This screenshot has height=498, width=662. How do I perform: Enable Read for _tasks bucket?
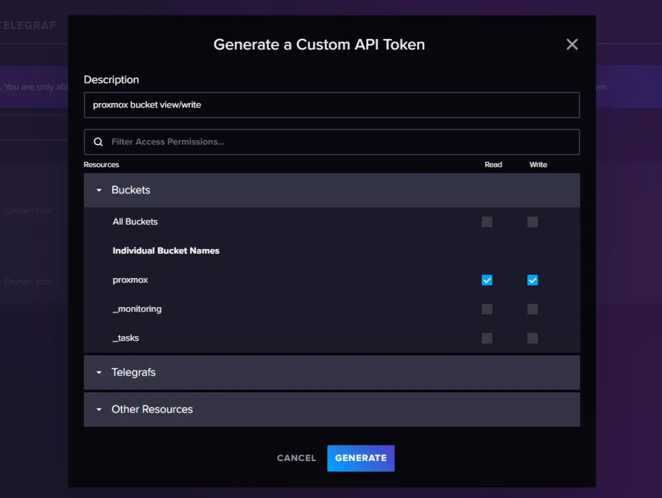487,338
